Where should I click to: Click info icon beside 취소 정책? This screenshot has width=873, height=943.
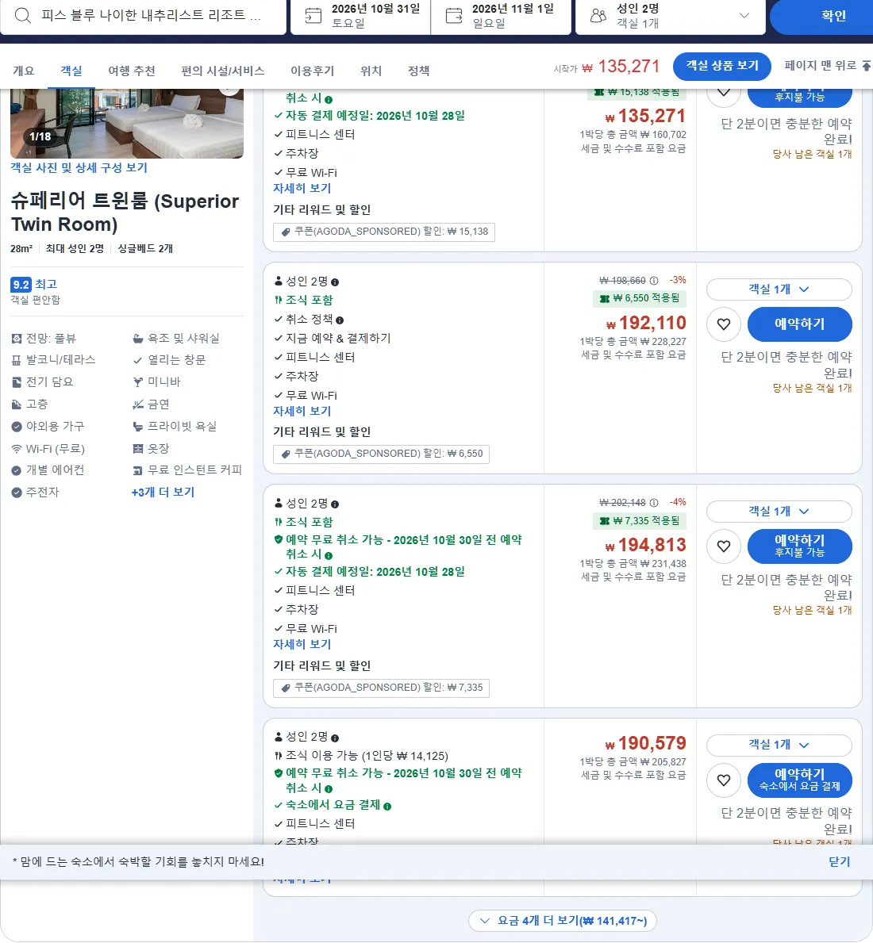pyautogui.click(x=340, y=320)
